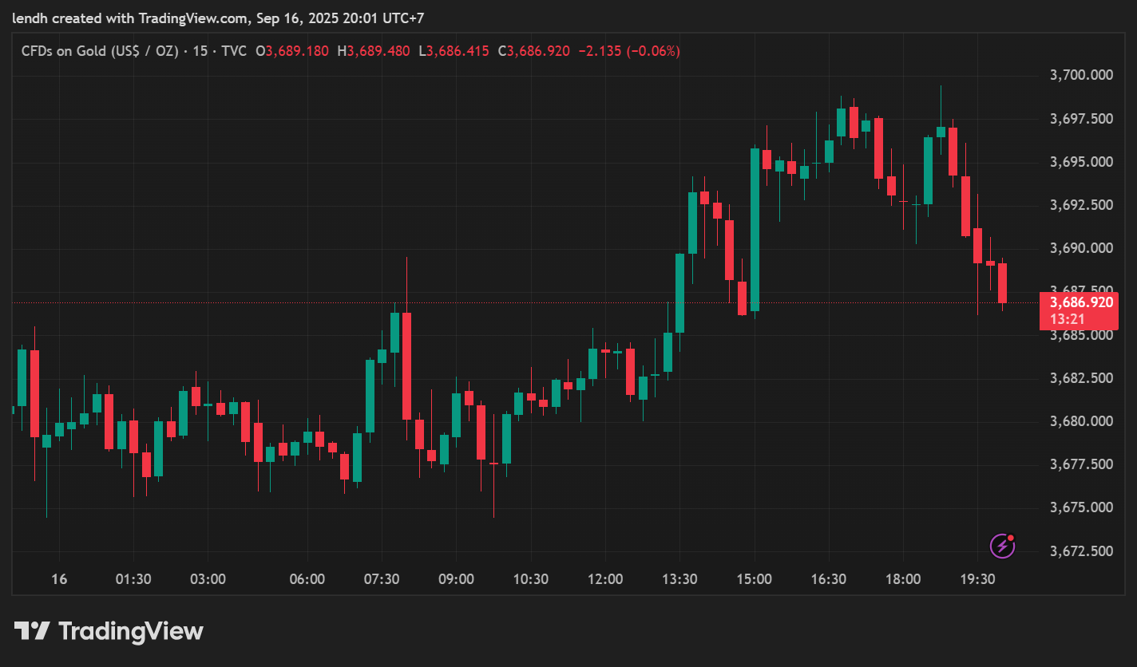Click the 13:30 time axis label
This screenshot has width=1137, height=667.
pos(679,579)
